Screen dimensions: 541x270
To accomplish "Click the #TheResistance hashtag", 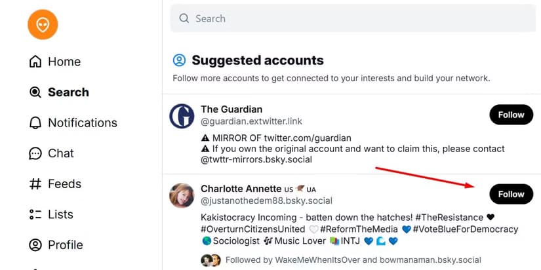I will (449, 218).
